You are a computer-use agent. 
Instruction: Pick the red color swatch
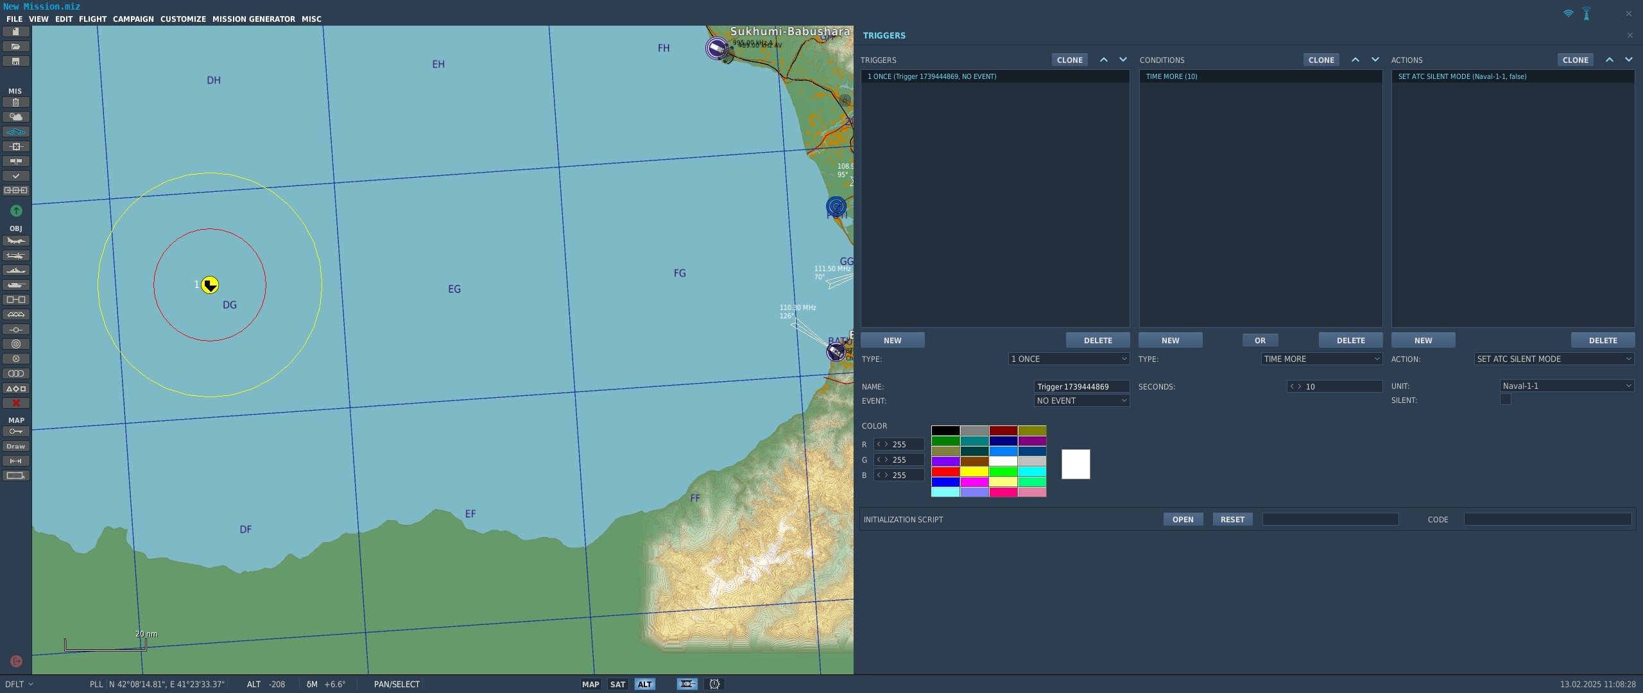(945, 472)
